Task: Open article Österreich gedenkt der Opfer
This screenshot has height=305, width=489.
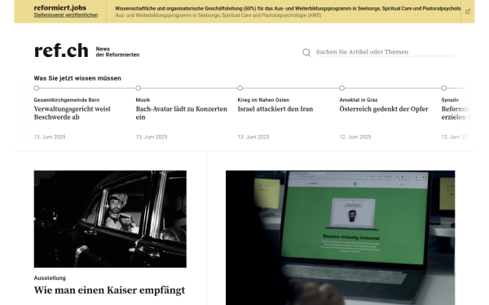Action: tap(384, 109)
